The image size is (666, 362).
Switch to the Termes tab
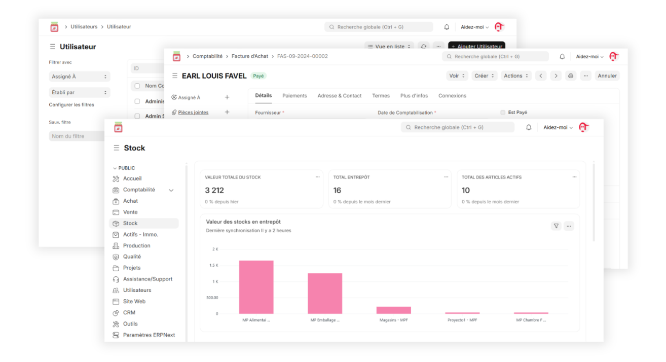(x=381, y=95)
